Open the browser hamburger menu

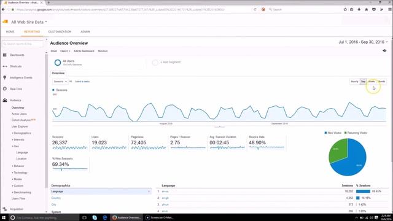pos(390,10)
